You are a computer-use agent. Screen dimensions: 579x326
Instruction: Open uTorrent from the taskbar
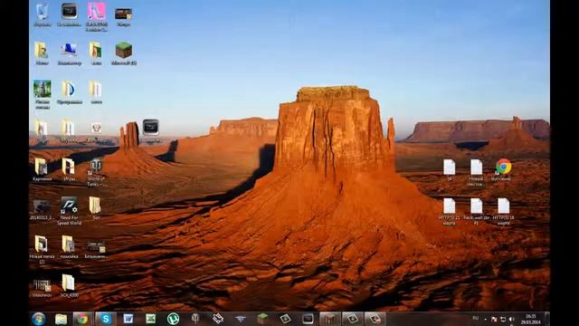[173, 319]
